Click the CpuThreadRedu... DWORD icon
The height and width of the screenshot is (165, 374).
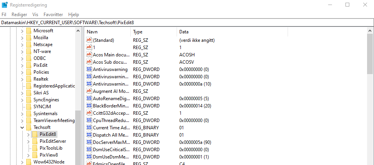point(89,120)
